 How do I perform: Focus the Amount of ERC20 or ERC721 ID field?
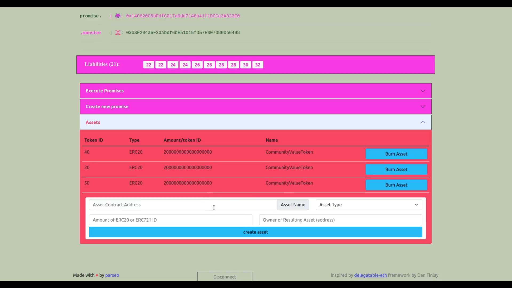coord(170,220)
